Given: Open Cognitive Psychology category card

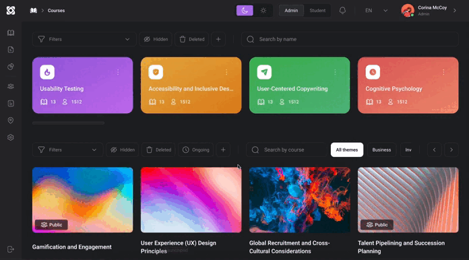Looking at the screenshot, I should coord(408,85).
